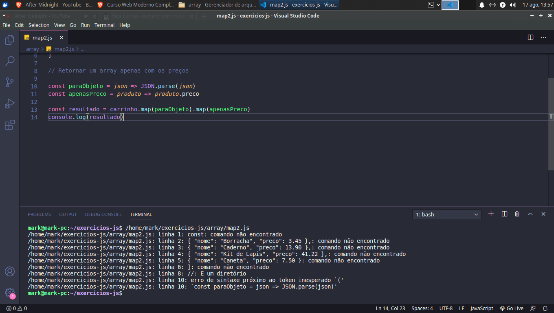
Task: Switch to the PROBLEMS panel tab
Action: click(39, 214)
